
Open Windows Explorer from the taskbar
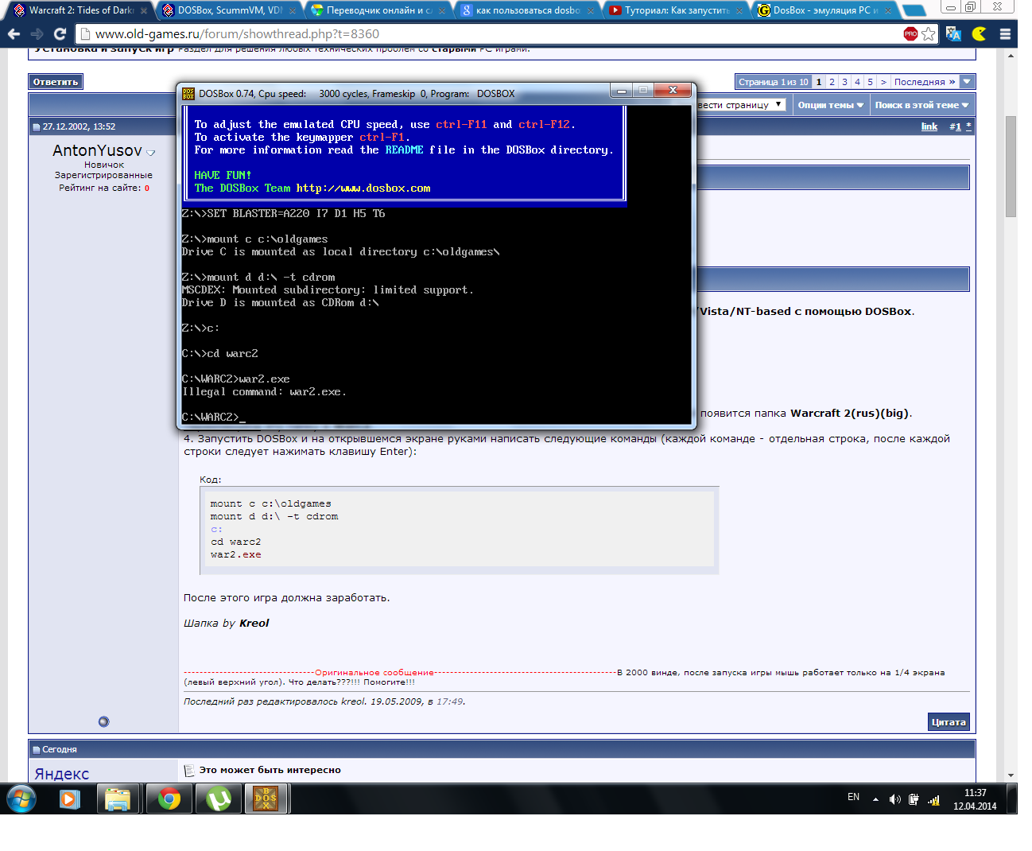coord(118,799)
